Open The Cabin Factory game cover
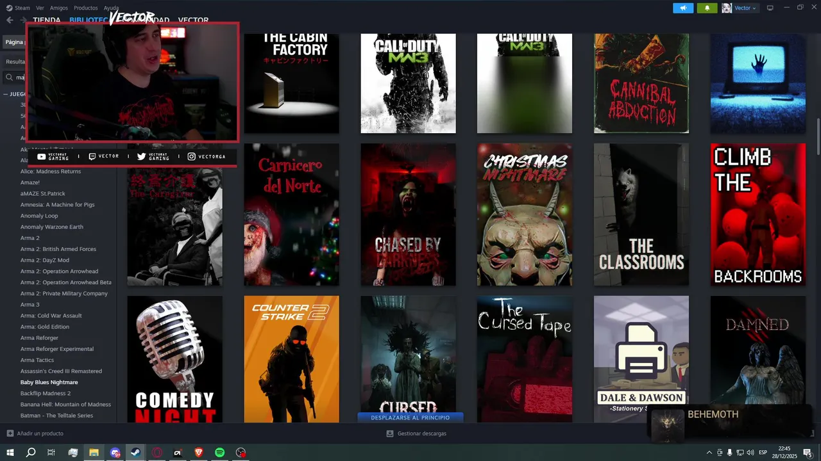Viewport: 821px width, 461px height. (292, 83)
